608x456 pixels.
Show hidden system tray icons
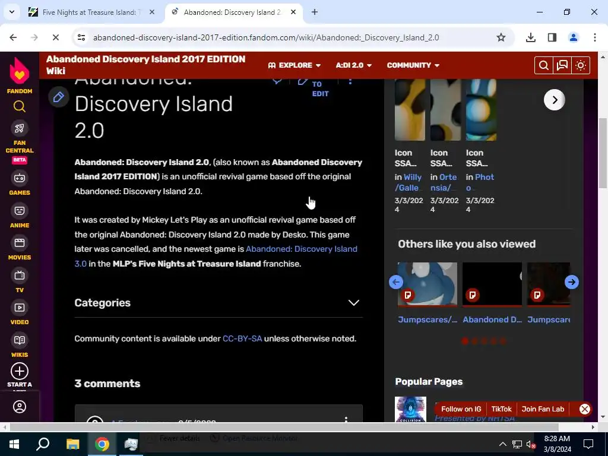(x=502, y=444)
